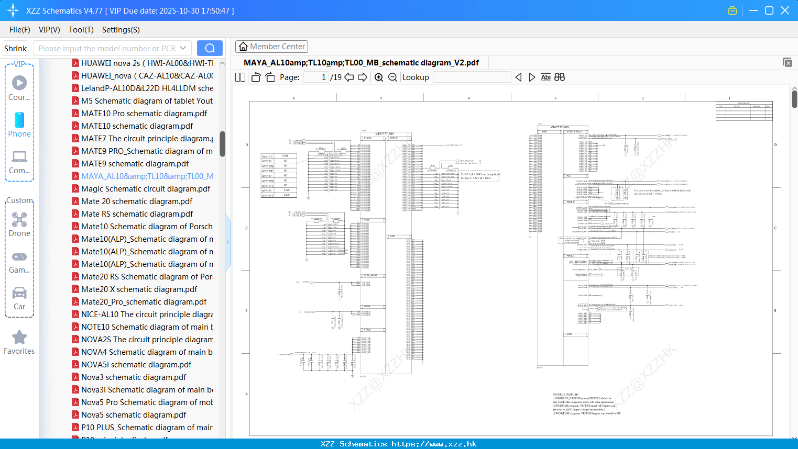This screenshot has height=449, width=798.
Task: Click the document vertical scrollbar thumb
Action: [x=794, y=99]
